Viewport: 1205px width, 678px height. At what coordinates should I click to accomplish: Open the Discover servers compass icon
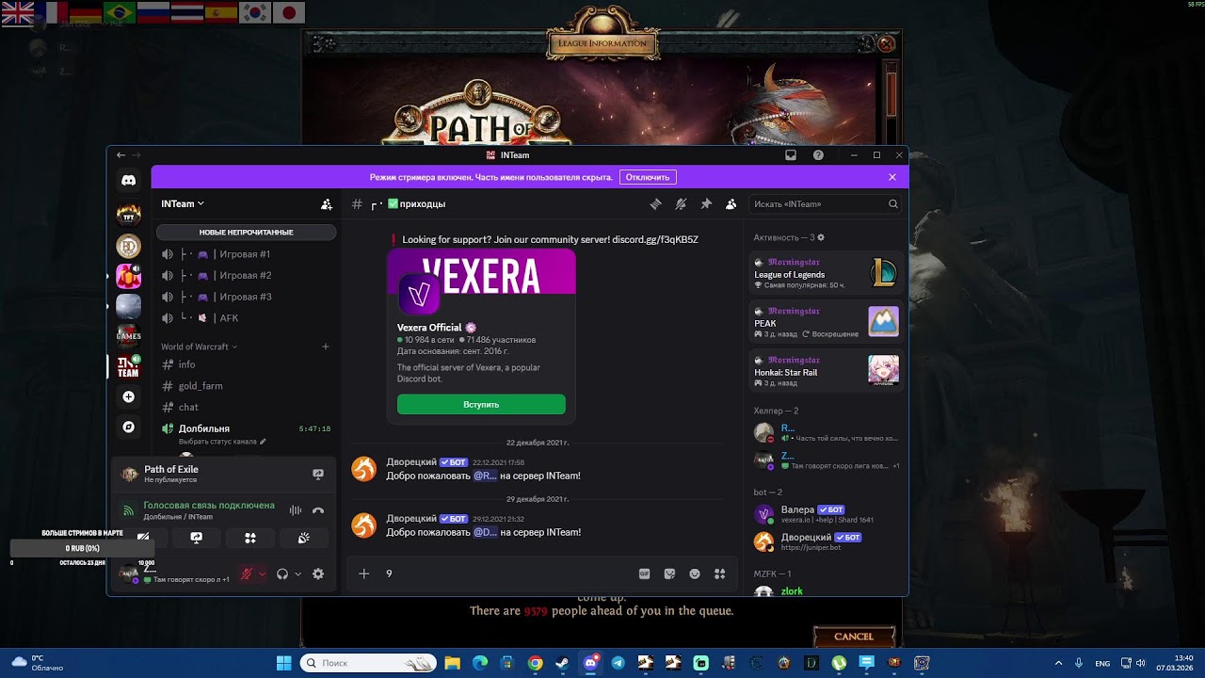click(129, 427)
